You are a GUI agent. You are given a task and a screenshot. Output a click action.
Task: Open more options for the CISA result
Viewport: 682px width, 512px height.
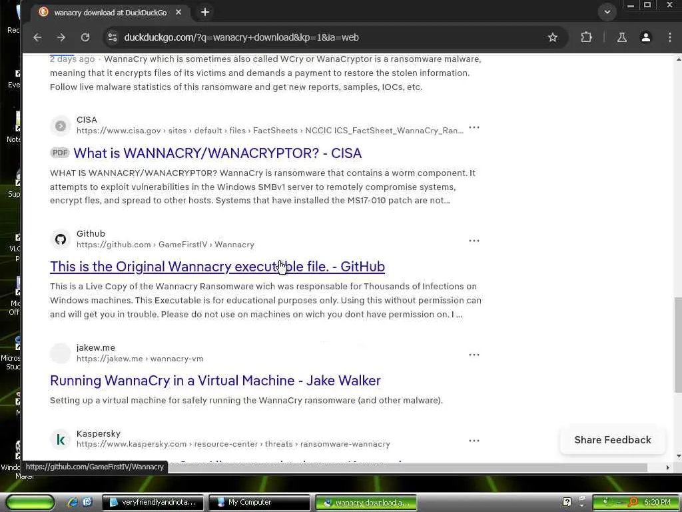474,127
